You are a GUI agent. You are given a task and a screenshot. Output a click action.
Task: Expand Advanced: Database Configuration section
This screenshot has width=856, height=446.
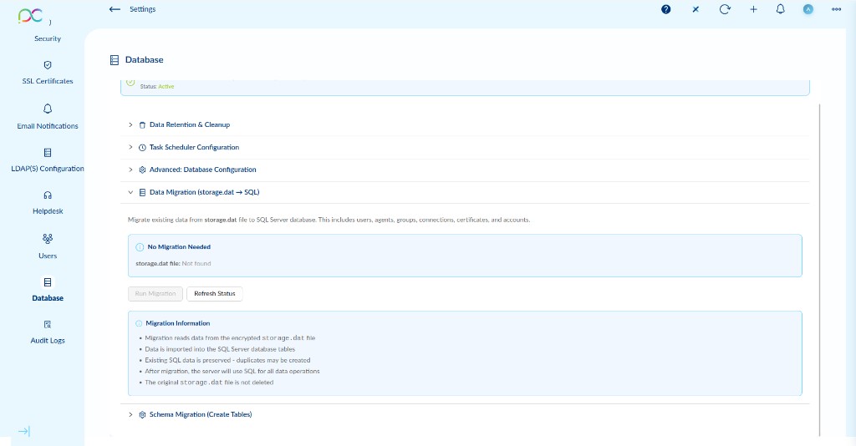click(x=202, y=170)
